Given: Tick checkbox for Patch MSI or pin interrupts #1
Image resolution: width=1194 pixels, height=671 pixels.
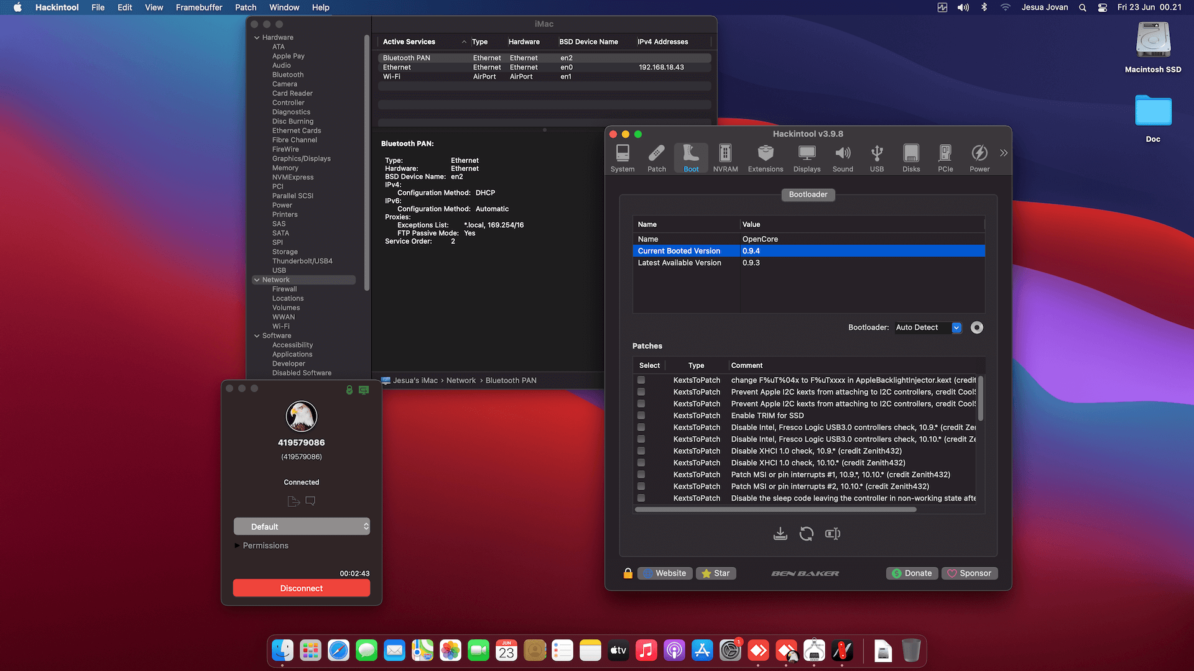Looking at the screenshot, I should (x=641, y=475).
